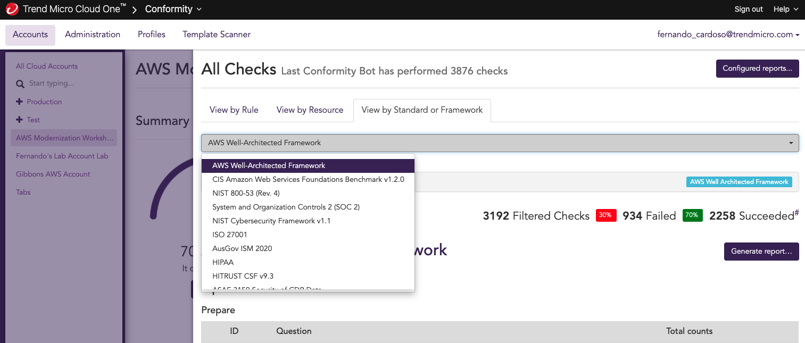The height and width of the screenshot is (343, 805).
Task: Select ISO 27001 from the list
Action: click(x=308, y=235)
